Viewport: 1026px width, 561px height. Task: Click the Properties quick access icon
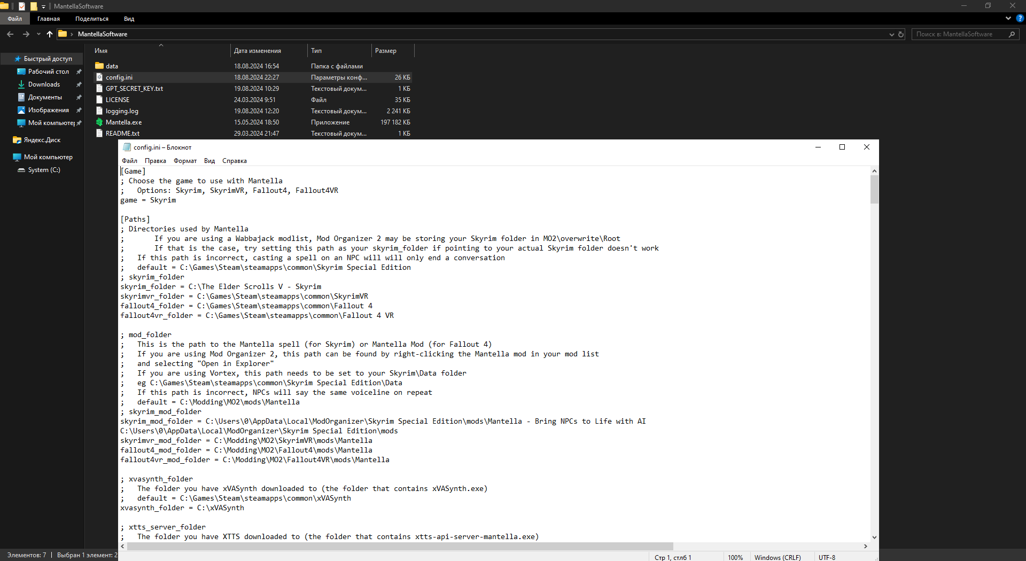[22, 6]
